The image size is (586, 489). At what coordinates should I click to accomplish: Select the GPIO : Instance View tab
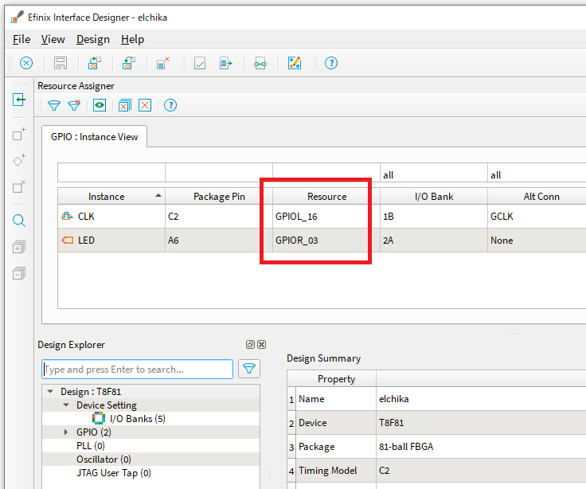pos(94,137)
